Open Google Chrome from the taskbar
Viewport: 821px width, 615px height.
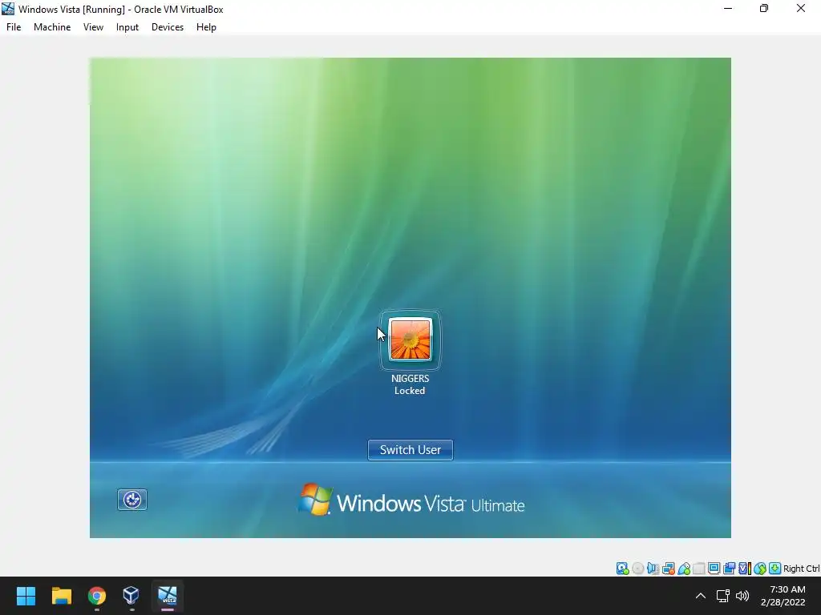pyautogui.click(x=97, y=596)
